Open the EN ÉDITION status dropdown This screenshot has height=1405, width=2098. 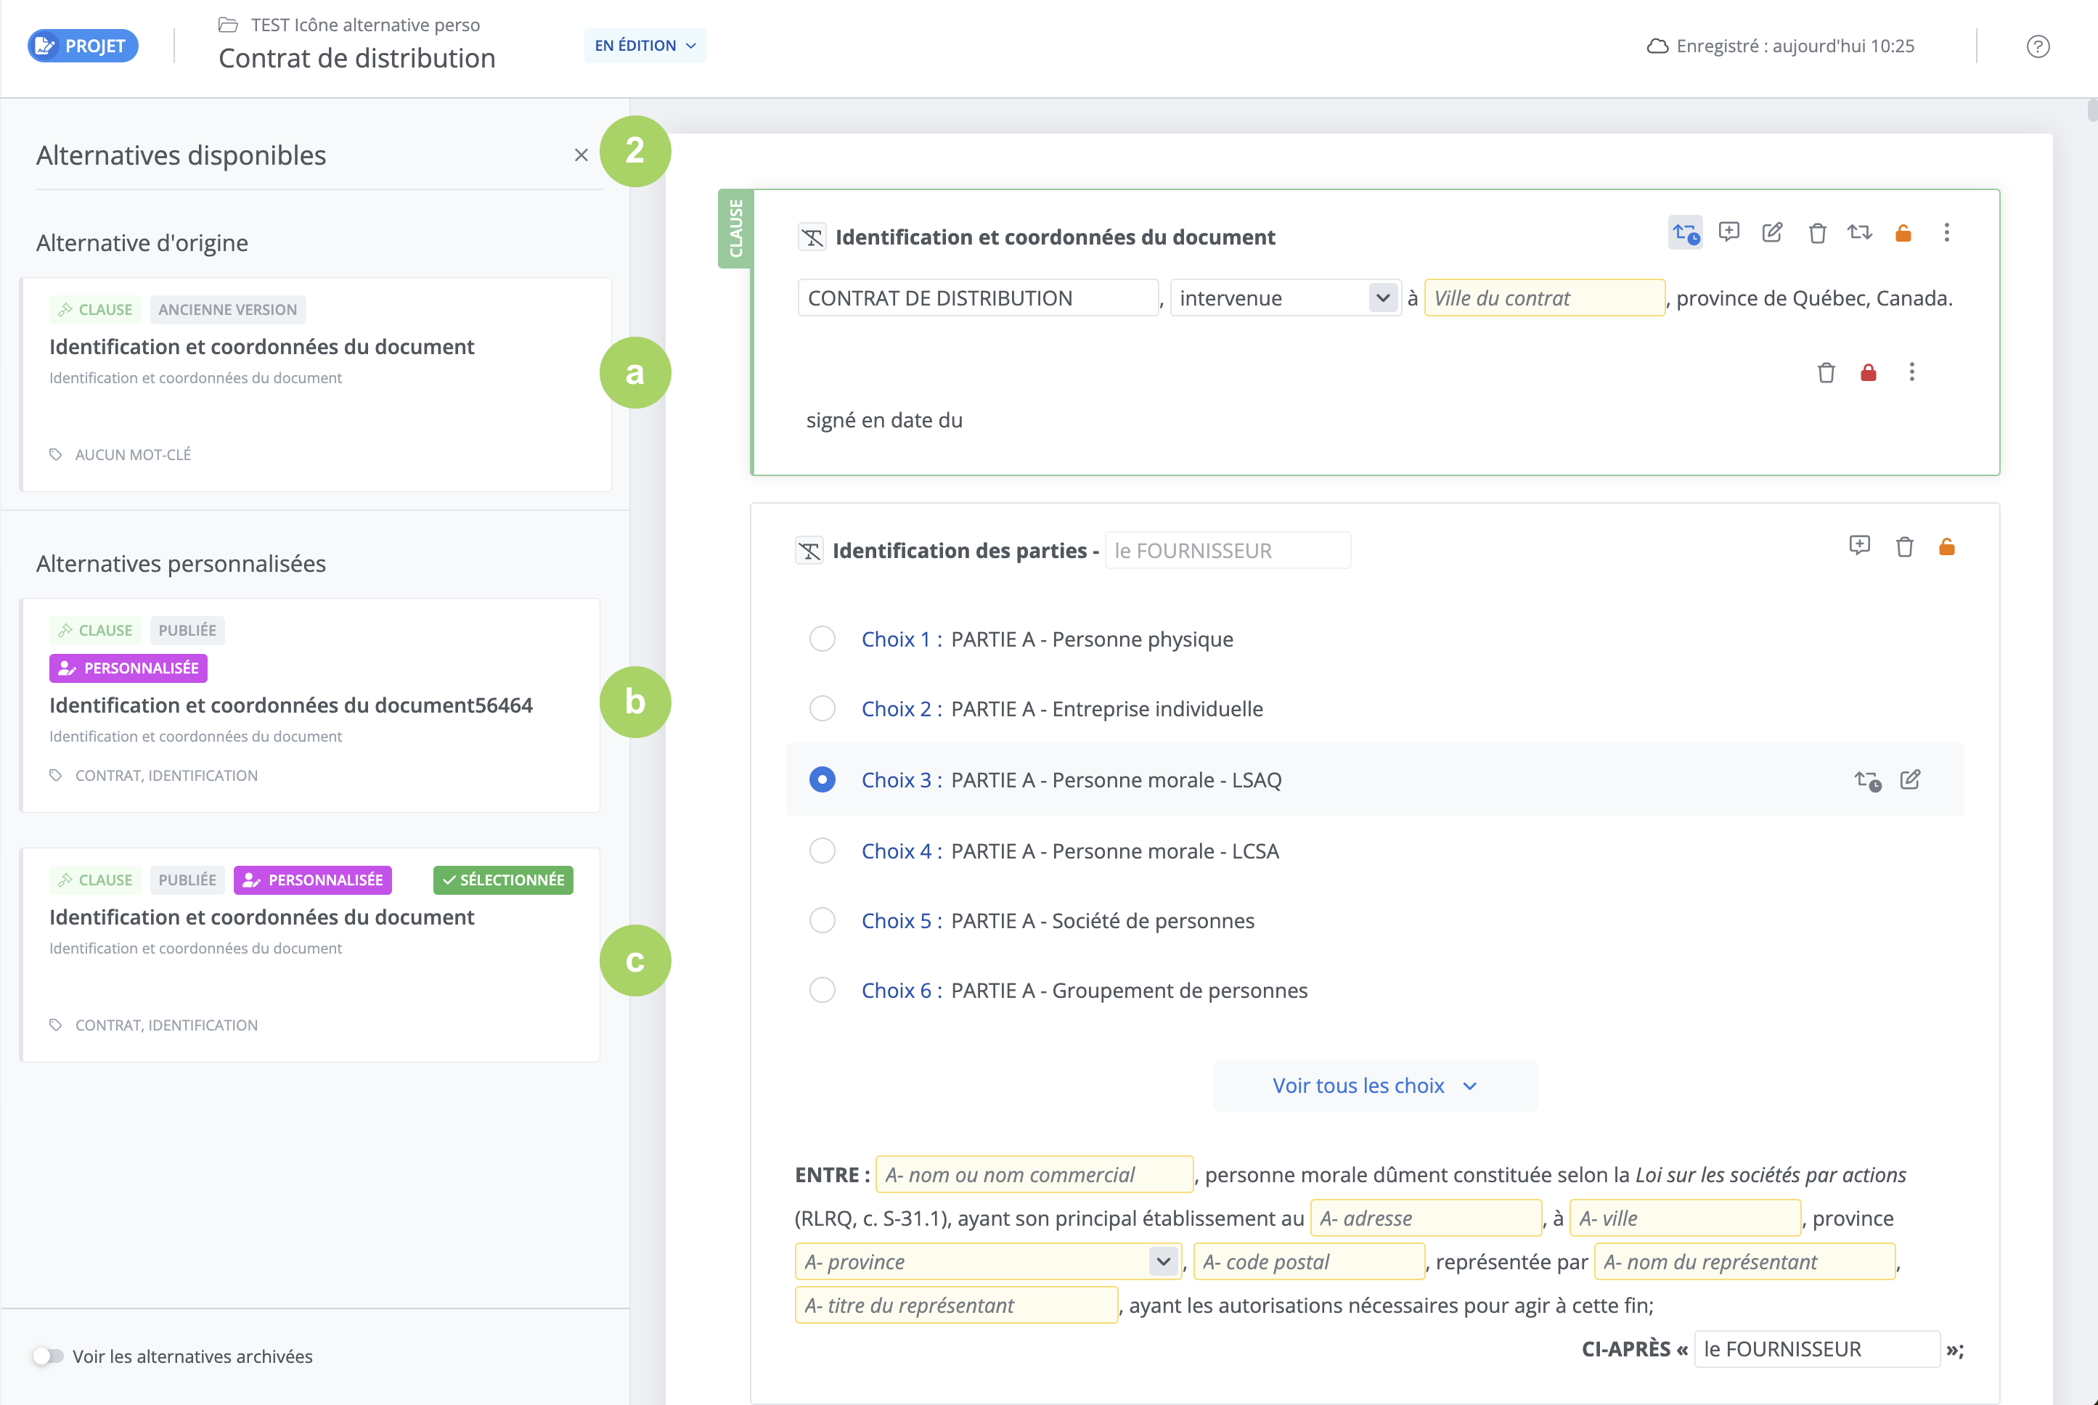(645, 46)
